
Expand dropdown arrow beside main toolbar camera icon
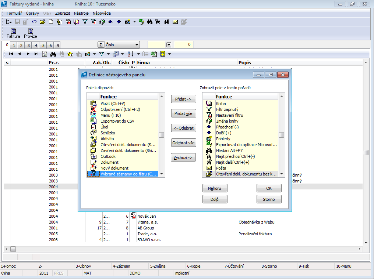click(x=134, y=22)
